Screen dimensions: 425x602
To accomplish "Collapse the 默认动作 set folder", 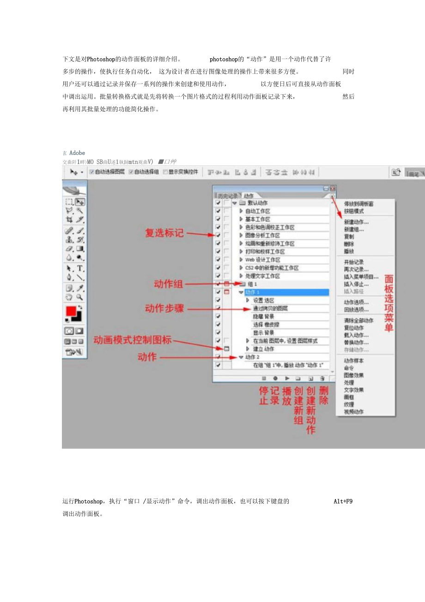I will click(235, 203).
